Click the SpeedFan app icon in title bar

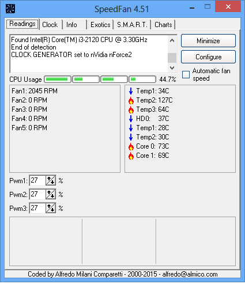pyautogui.click(x=10, y=9)
